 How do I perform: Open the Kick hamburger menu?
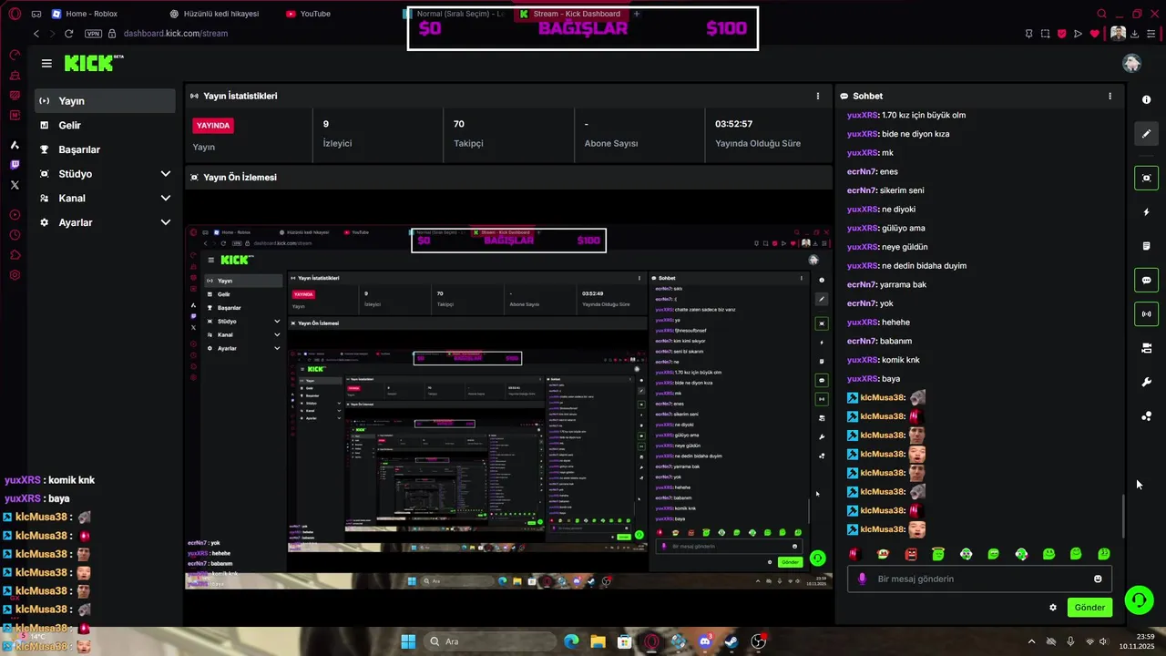[x=46, y=63]
